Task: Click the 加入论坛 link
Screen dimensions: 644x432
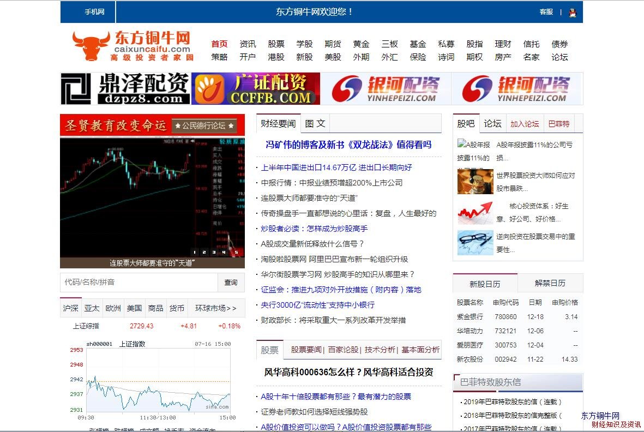Action: coord(525,124)
